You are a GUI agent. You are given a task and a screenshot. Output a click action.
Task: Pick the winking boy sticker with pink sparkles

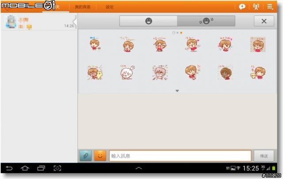tap(225, 44)
